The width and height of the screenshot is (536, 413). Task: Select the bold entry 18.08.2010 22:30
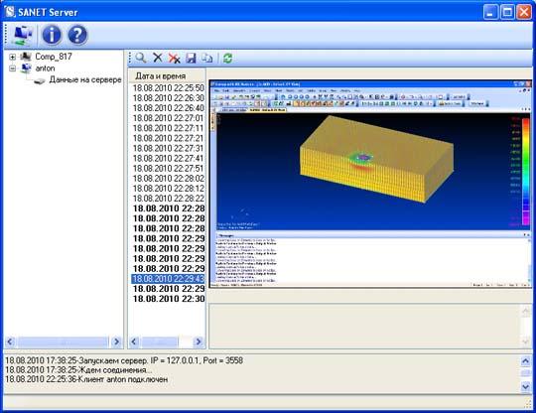pyautogui.click(x=168, y=299)
